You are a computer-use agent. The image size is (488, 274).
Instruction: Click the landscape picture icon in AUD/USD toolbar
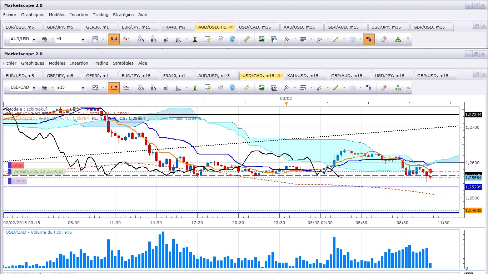click(x=262, y=39)
